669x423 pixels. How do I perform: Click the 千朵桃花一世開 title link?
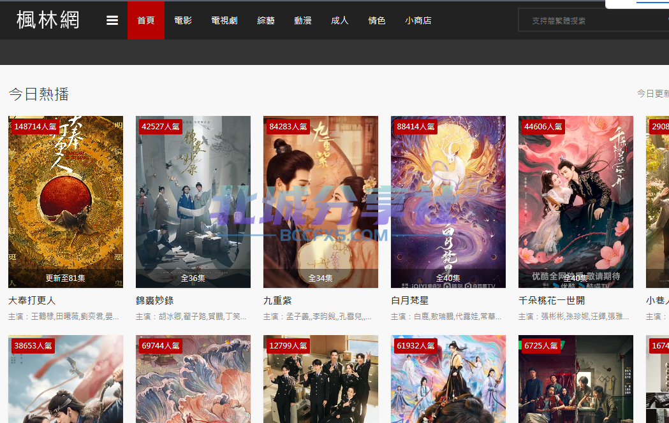(552, 300)
